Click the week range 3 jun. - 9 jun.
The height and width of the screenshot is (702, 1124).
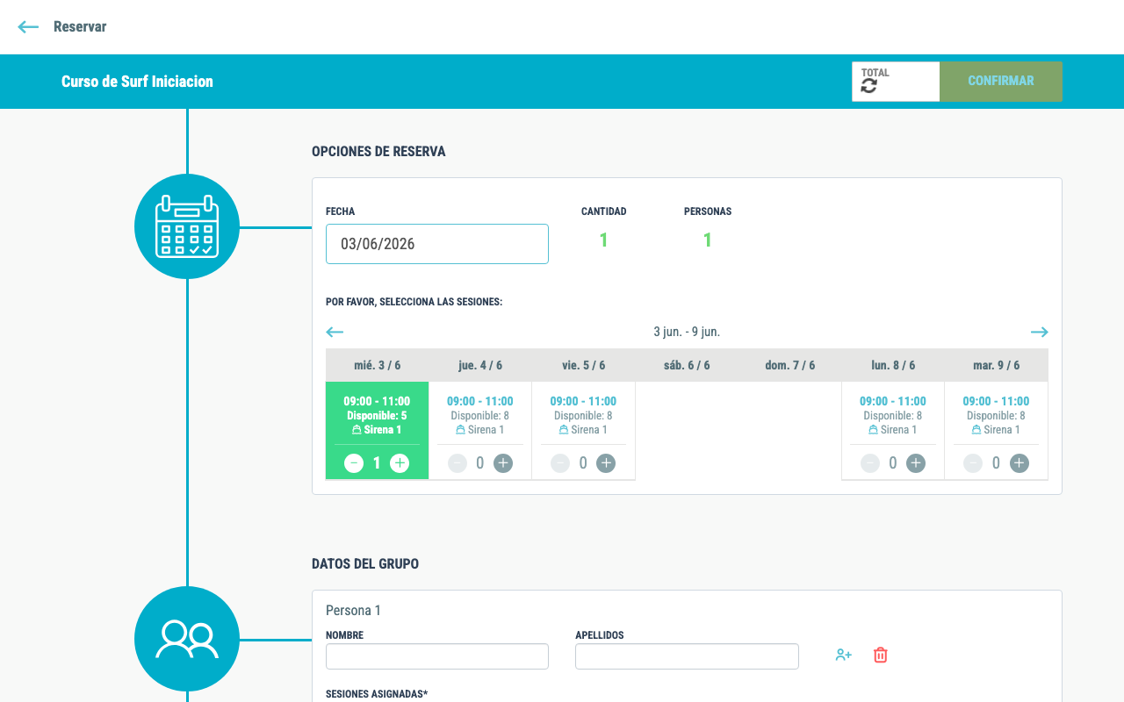tap(687, 332)
